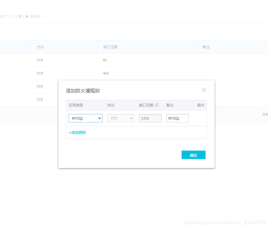Confirm with the 确定 button
This screenshot has height=228, width=268.
point(194,155)
